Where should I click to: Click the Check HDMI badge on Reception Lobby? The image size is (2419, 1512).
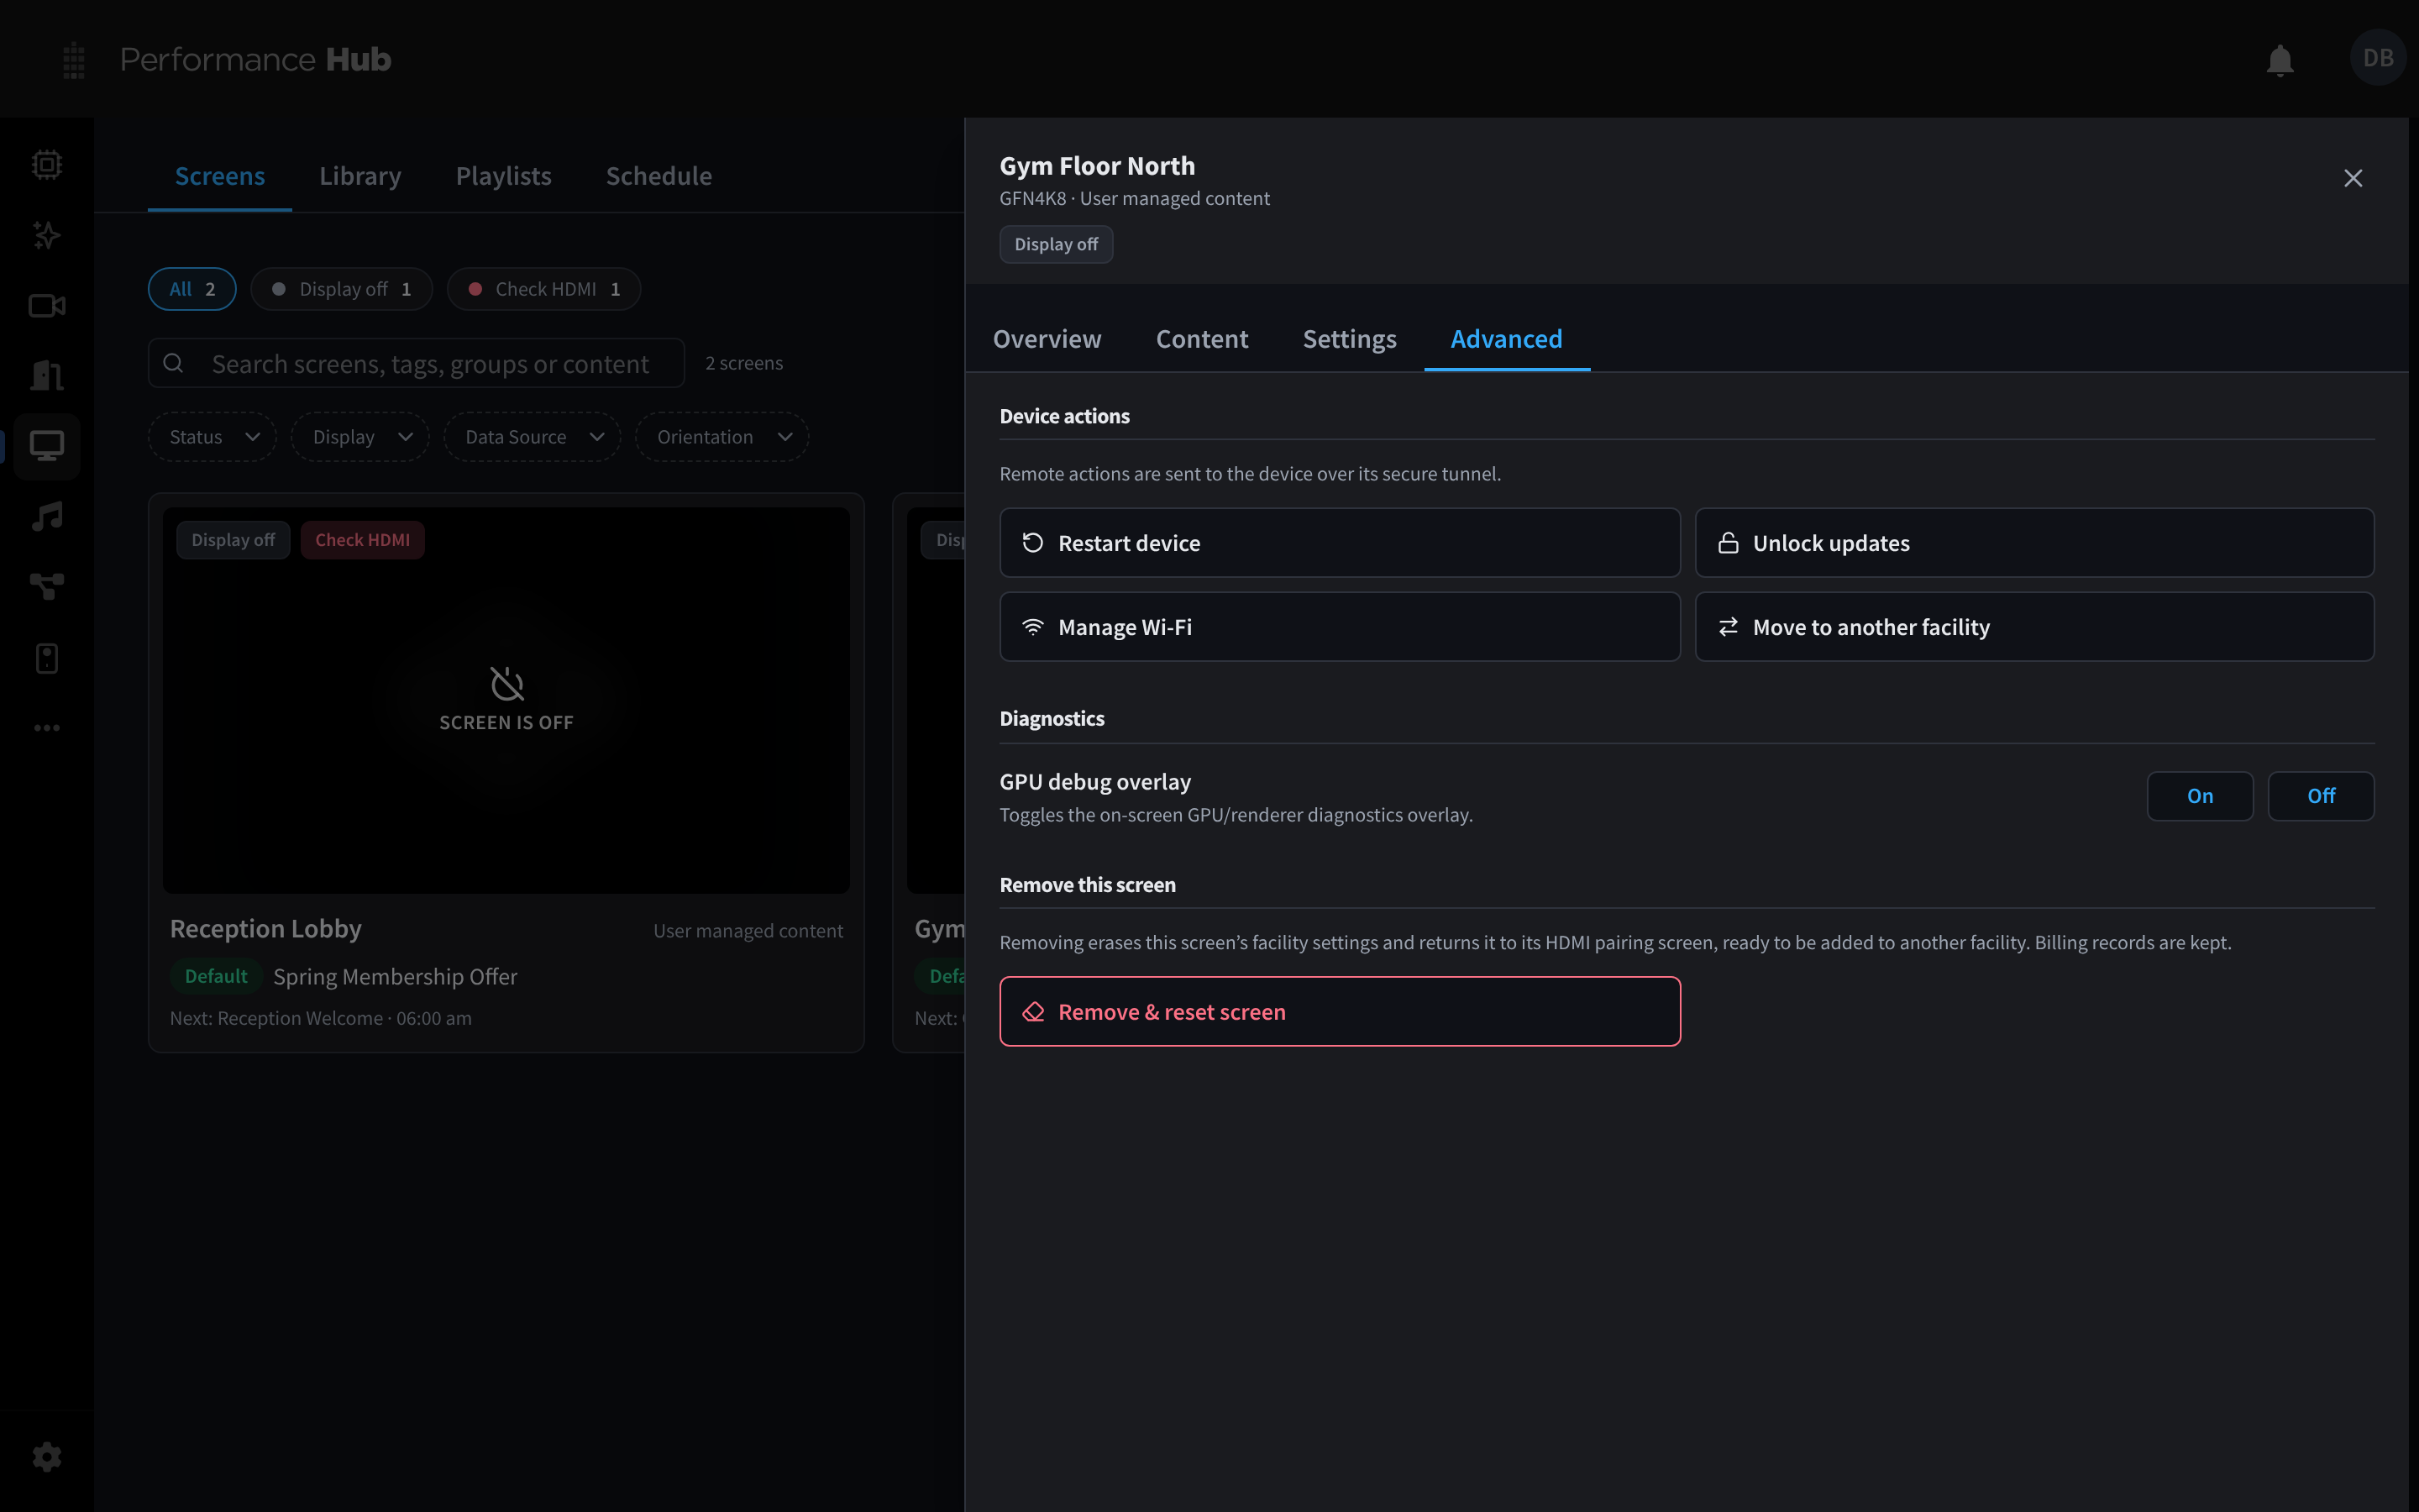pos(363,540)
